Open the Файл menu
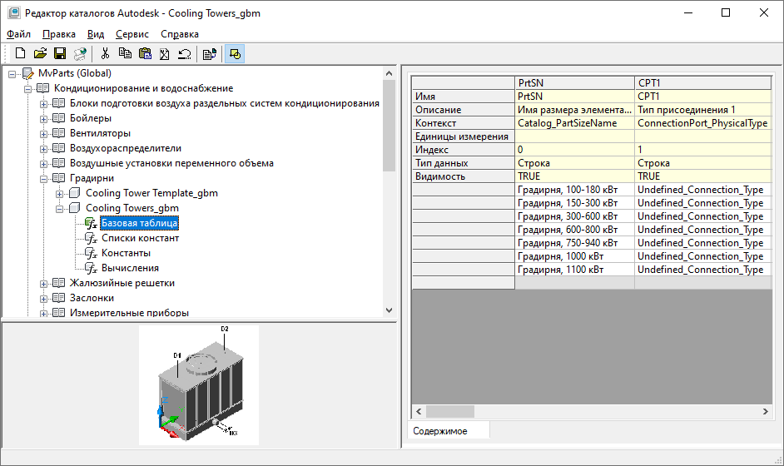Image resolution: width=784 pixels, height=466 pixels. click(x=19, y=34)
